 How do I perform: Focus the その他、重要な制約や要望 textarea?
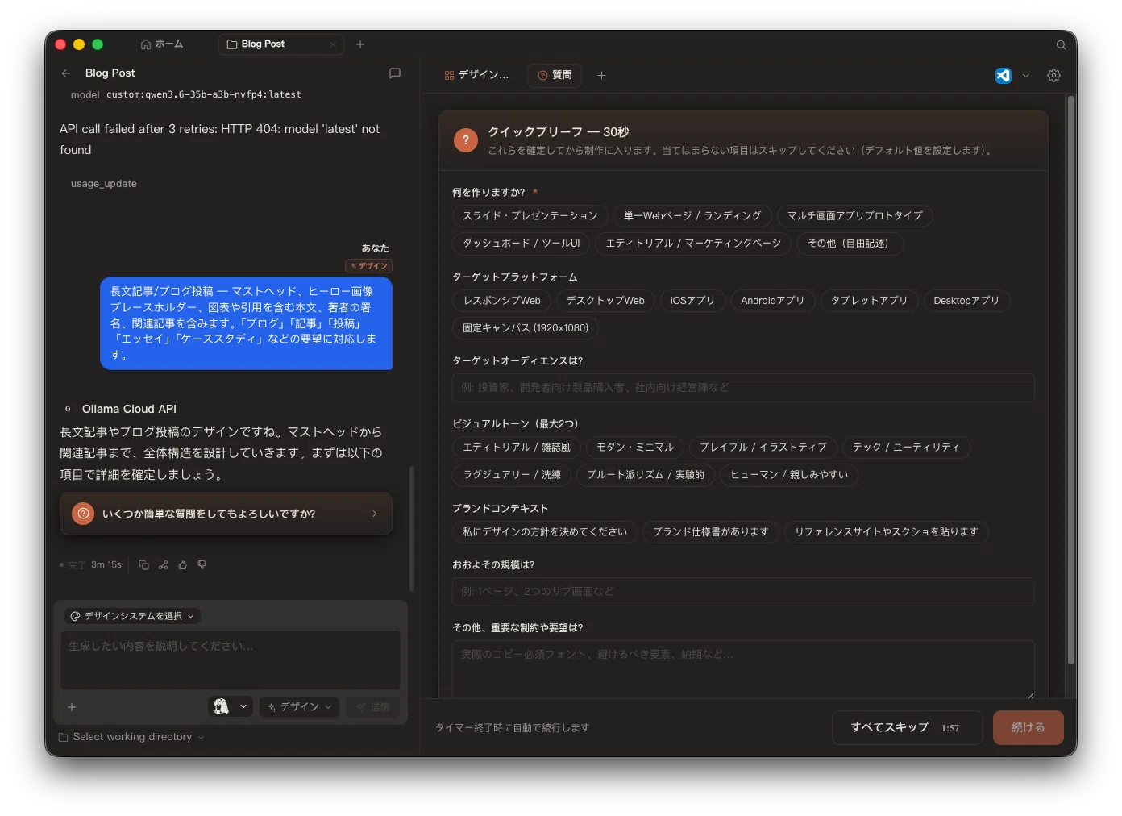coord(743,669)
